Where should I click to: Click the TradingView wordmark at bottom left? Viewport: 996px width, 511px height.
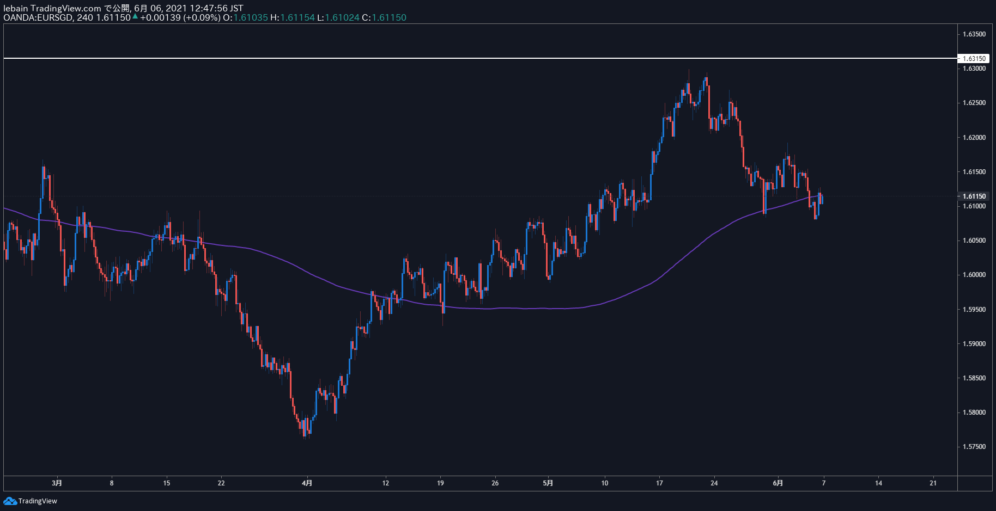[38, 501]
